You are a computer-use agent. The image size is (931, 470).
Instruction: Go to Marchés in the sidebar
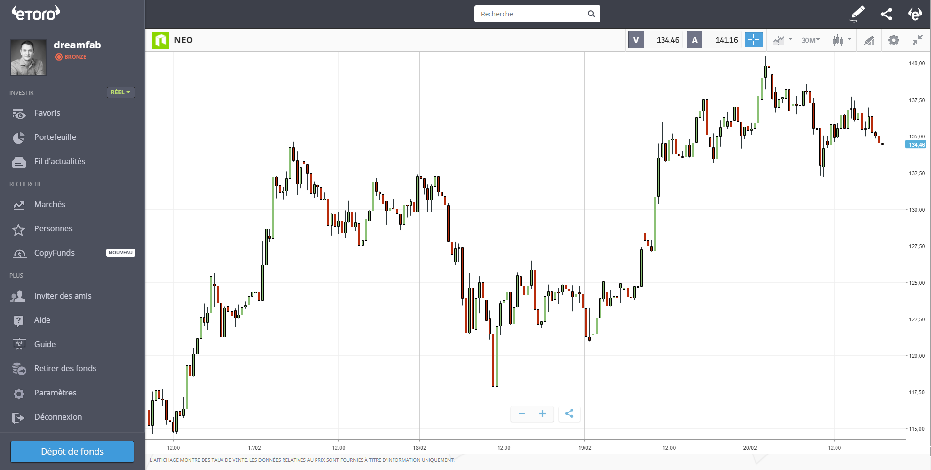click(49, 205)
